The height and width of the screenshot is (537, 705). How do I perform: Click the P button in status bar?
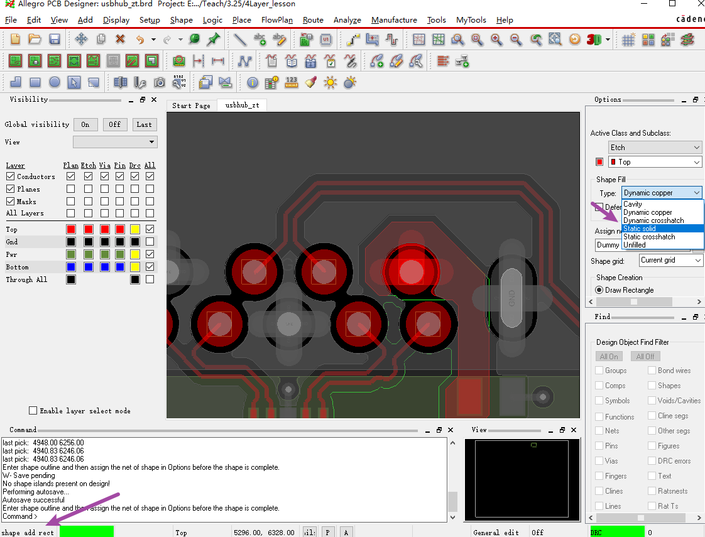[327, 532]
